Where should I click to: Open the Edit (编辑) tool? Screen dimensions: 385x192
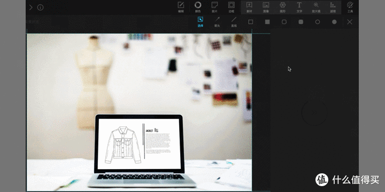coord(181,7)
